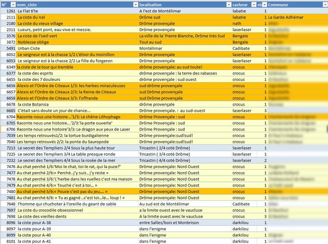Screen dimensions: 328x244
Task: Select 'la ciste Botanica' cell
Action: [x=36, y=104]
